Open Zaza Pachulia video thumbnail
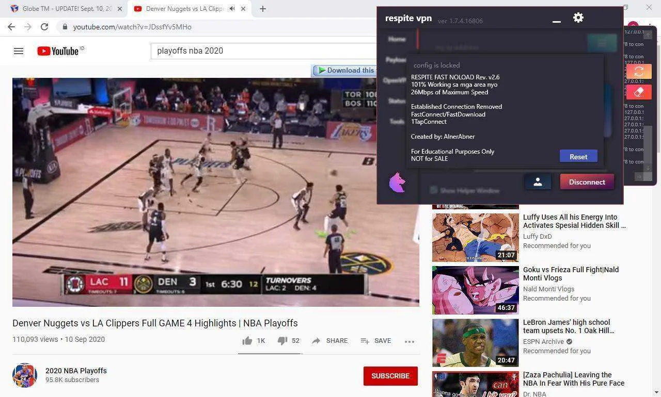 [476, 384]
